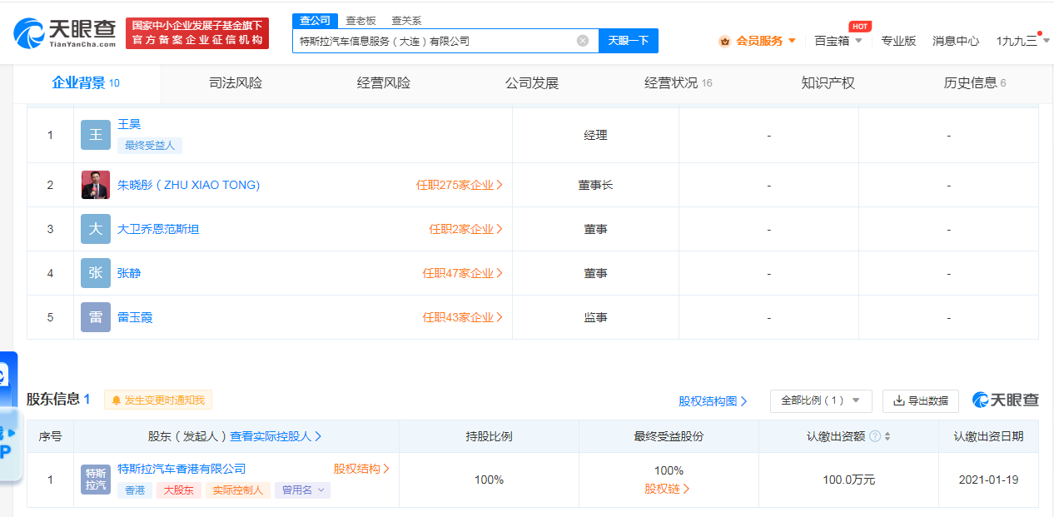The image size is (1054, 517).
Task: Switch to the 司法风险 tab
Action: point(236,83)
